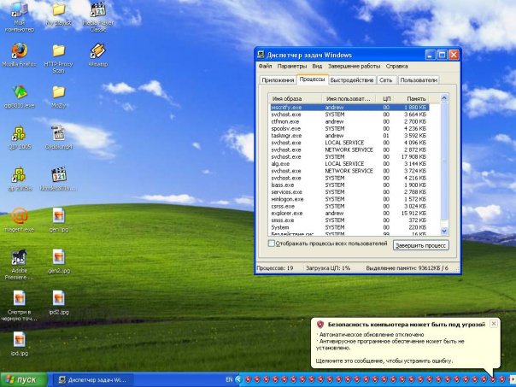Image resolution: width=516 pixels, height=387 pixels.
Task: Switch to the Приложения tab
Action: [278, 80]
